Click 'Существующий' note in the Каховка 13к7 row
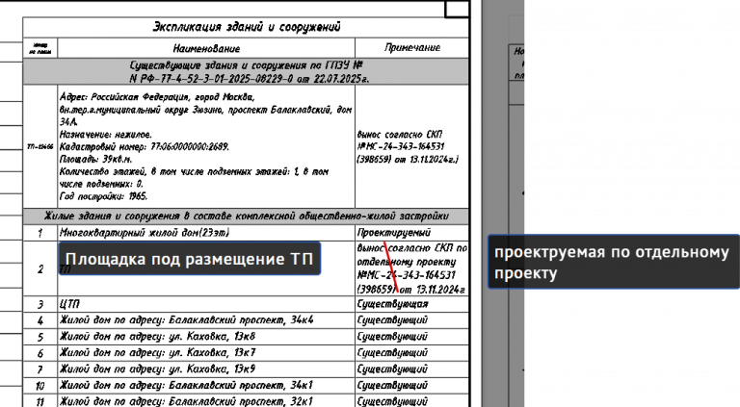The image size is (740, 407). point(392,353)
